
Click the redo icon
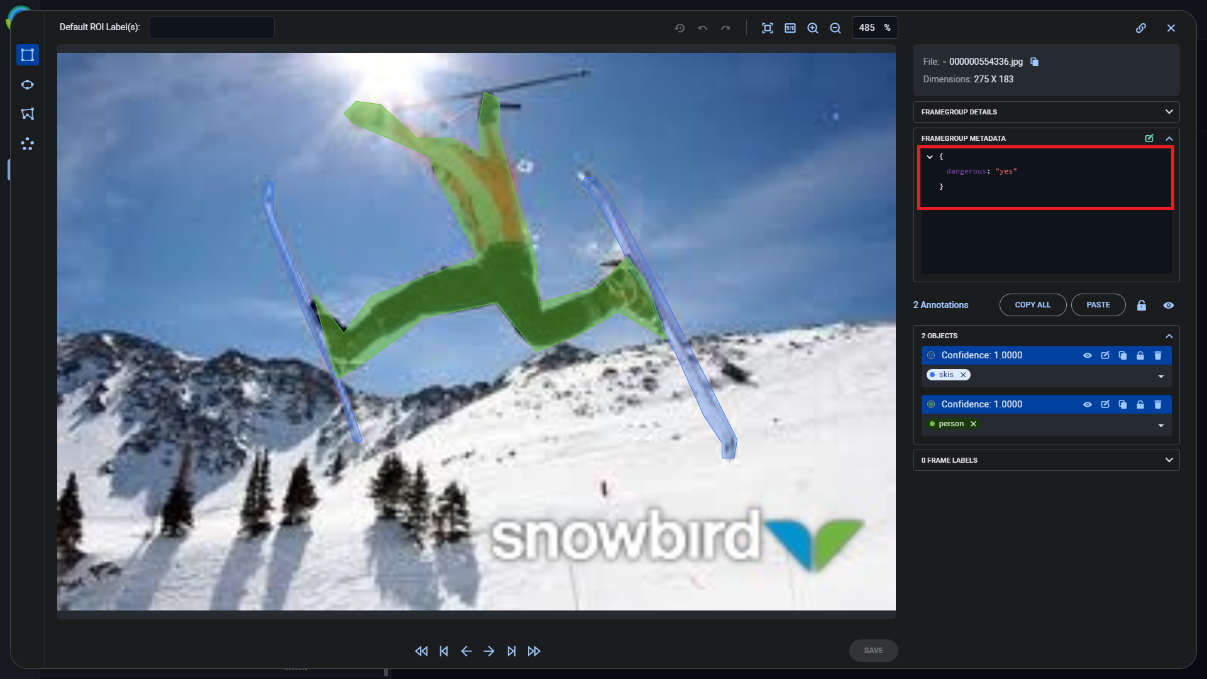tap(725, 28)
